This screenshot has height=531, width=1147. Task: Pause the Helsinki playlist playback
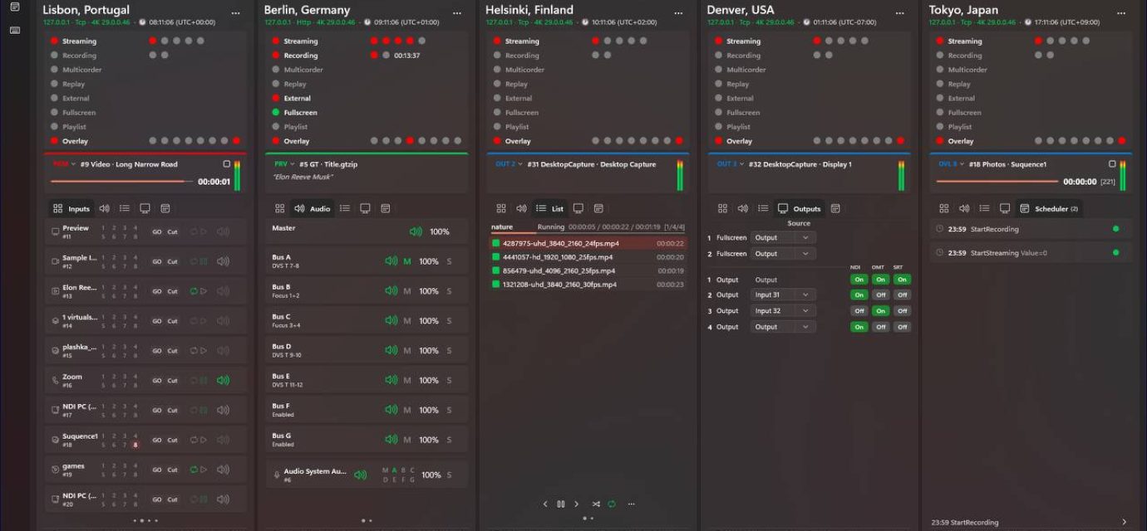click(561, 504)
